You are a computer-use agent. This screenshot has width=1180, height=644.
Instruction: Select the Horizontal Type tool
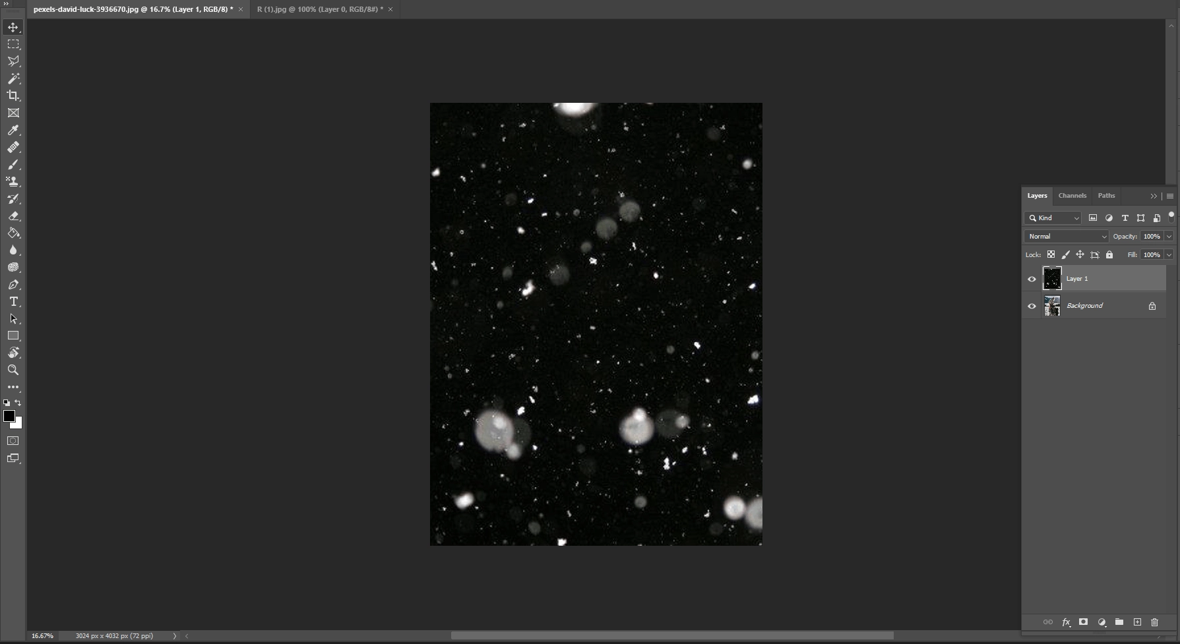[x=13, y=301]
